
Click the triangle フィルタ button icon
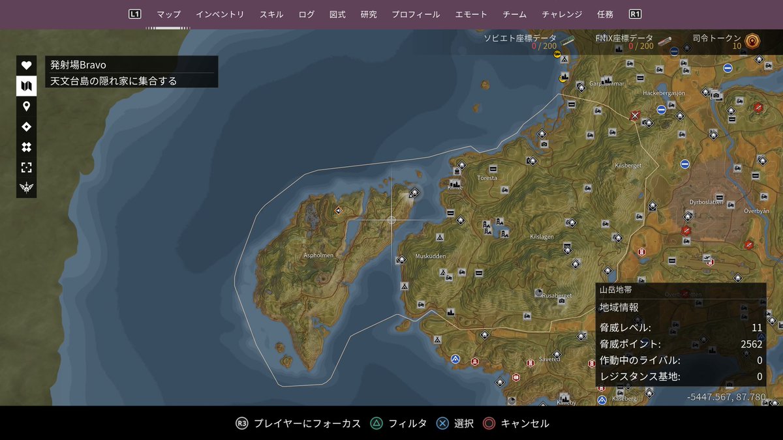[x=375, y=423]
